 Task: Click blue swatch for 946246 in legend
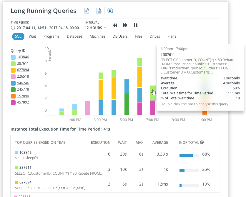pos(13,83)
